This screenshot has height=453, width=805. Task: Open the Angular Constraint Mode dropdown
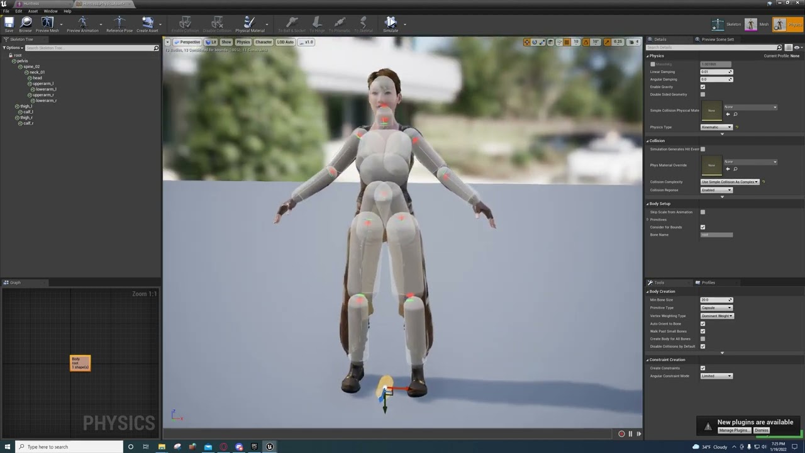click(716, 376)
